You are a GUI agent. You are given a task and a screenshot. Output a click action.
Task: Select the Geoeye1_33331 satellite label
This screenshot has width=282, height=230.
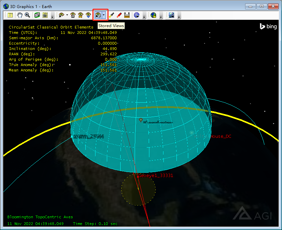156,175
